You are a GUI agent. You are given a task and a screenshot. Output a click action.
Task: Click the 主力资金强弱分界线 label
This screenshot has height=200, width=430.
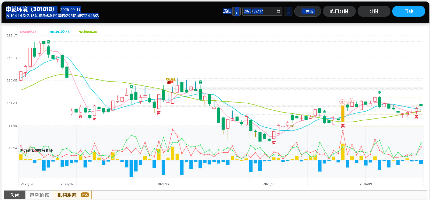tap(36, 150)
